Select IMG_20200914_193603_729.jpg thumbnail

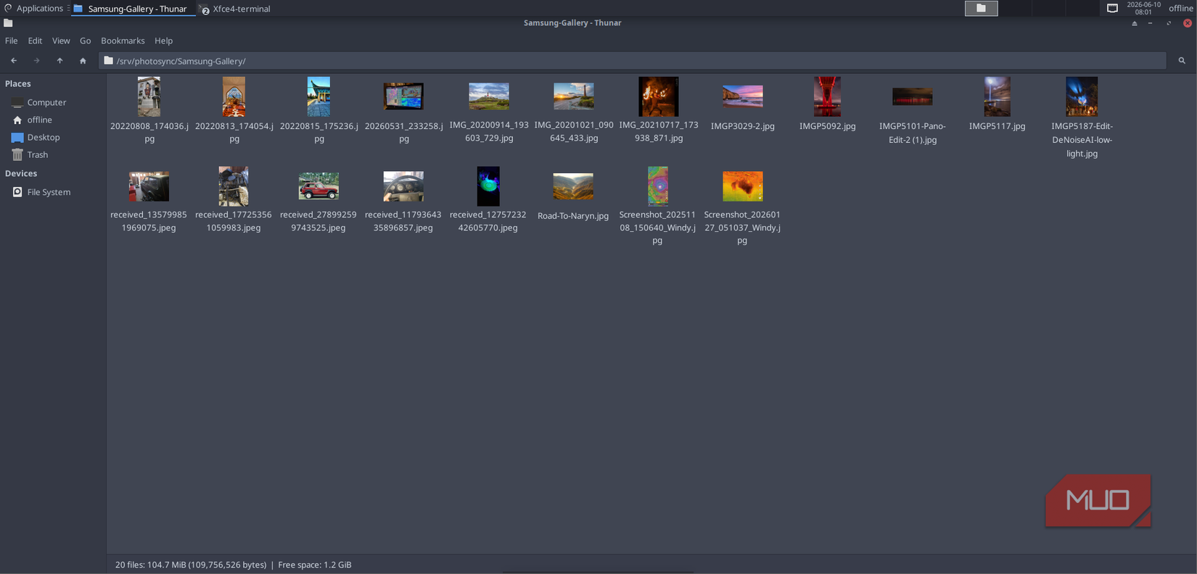[x=488, y=96]
